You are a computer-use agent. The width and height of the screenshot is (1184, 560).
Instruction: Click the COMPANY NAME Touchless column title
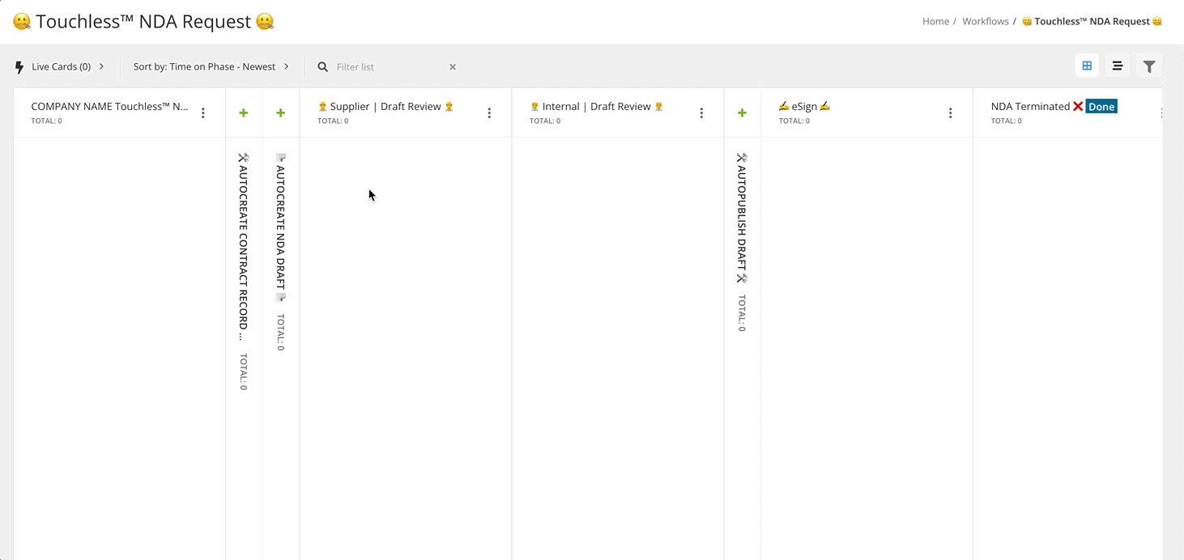point(109,106)
